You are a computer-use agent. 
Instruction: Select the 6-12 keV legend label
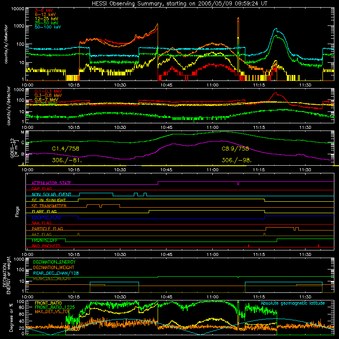point(45,14)
